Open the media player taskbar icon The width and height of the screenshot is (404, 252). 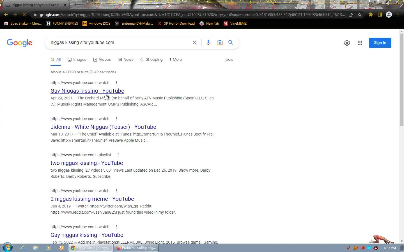tap(49, 248)
